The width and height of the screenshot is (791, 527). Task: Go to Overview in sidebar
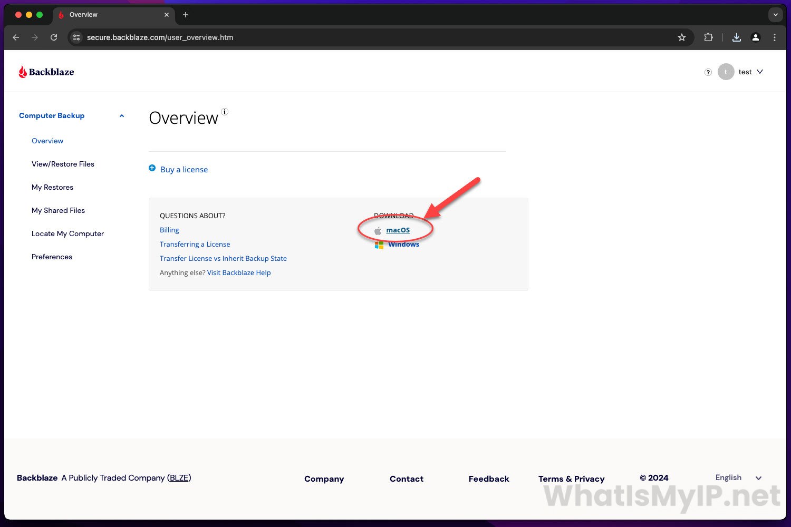point(47,141)
